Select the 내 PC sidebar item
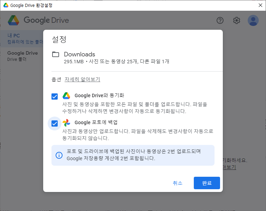266x211 pixels. click(22, 38)
